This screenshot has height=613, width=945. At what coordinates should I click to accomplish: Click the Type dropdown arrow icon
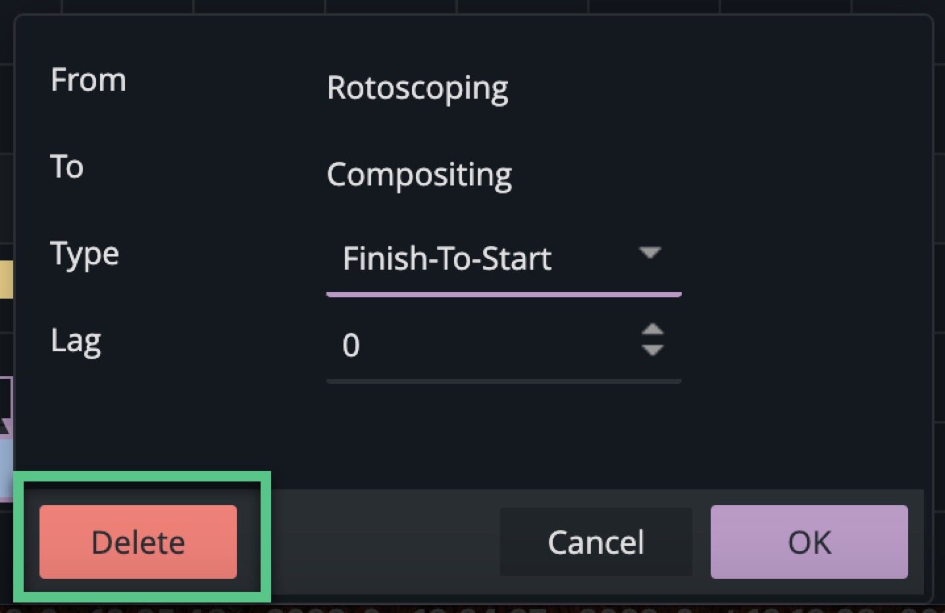pyautogui.click(x=650, y=253)
